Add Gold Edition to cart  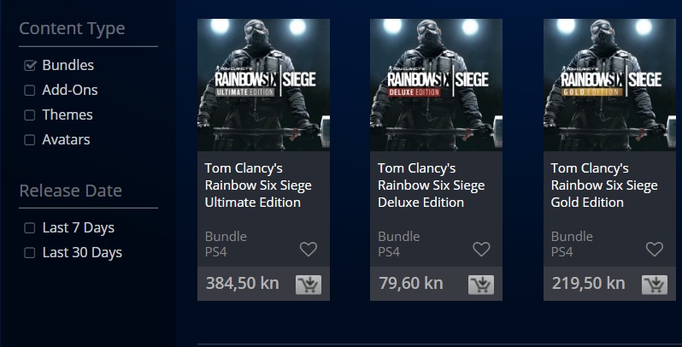pyautogui.click(x=654, y=285)
